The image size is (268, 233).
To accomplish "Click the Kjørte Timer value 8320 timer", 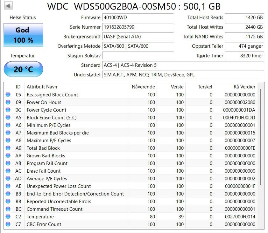I will [244, 56].
